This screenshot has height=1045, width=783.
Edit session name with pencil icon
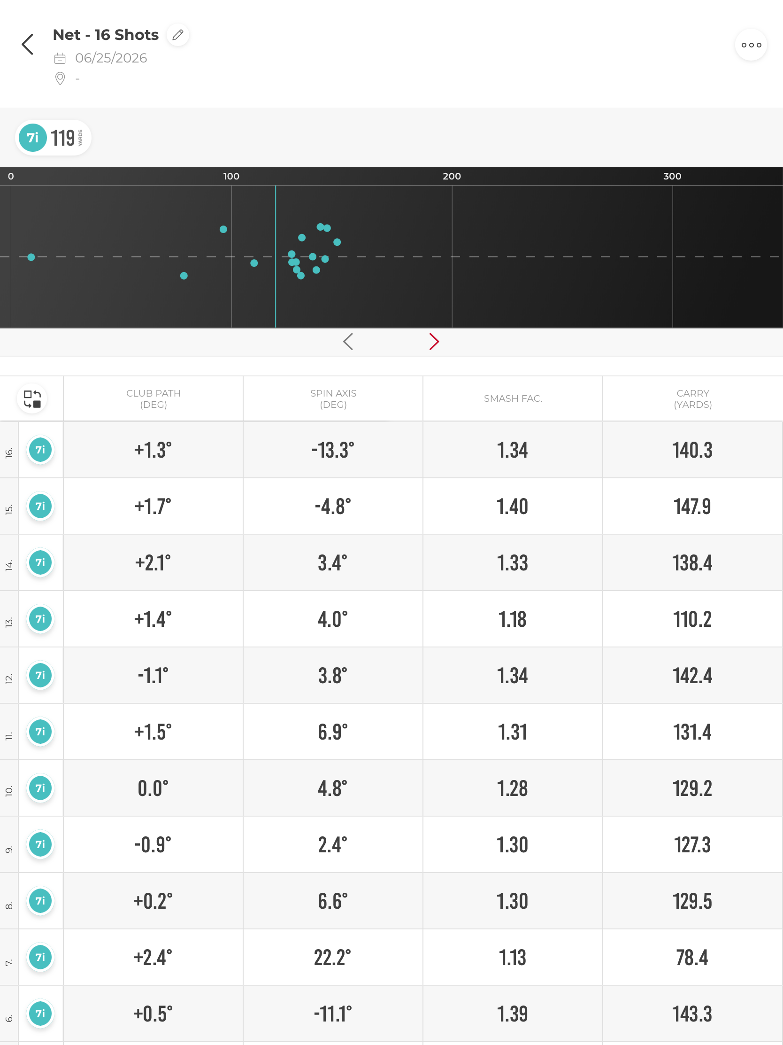pos(178,35)
